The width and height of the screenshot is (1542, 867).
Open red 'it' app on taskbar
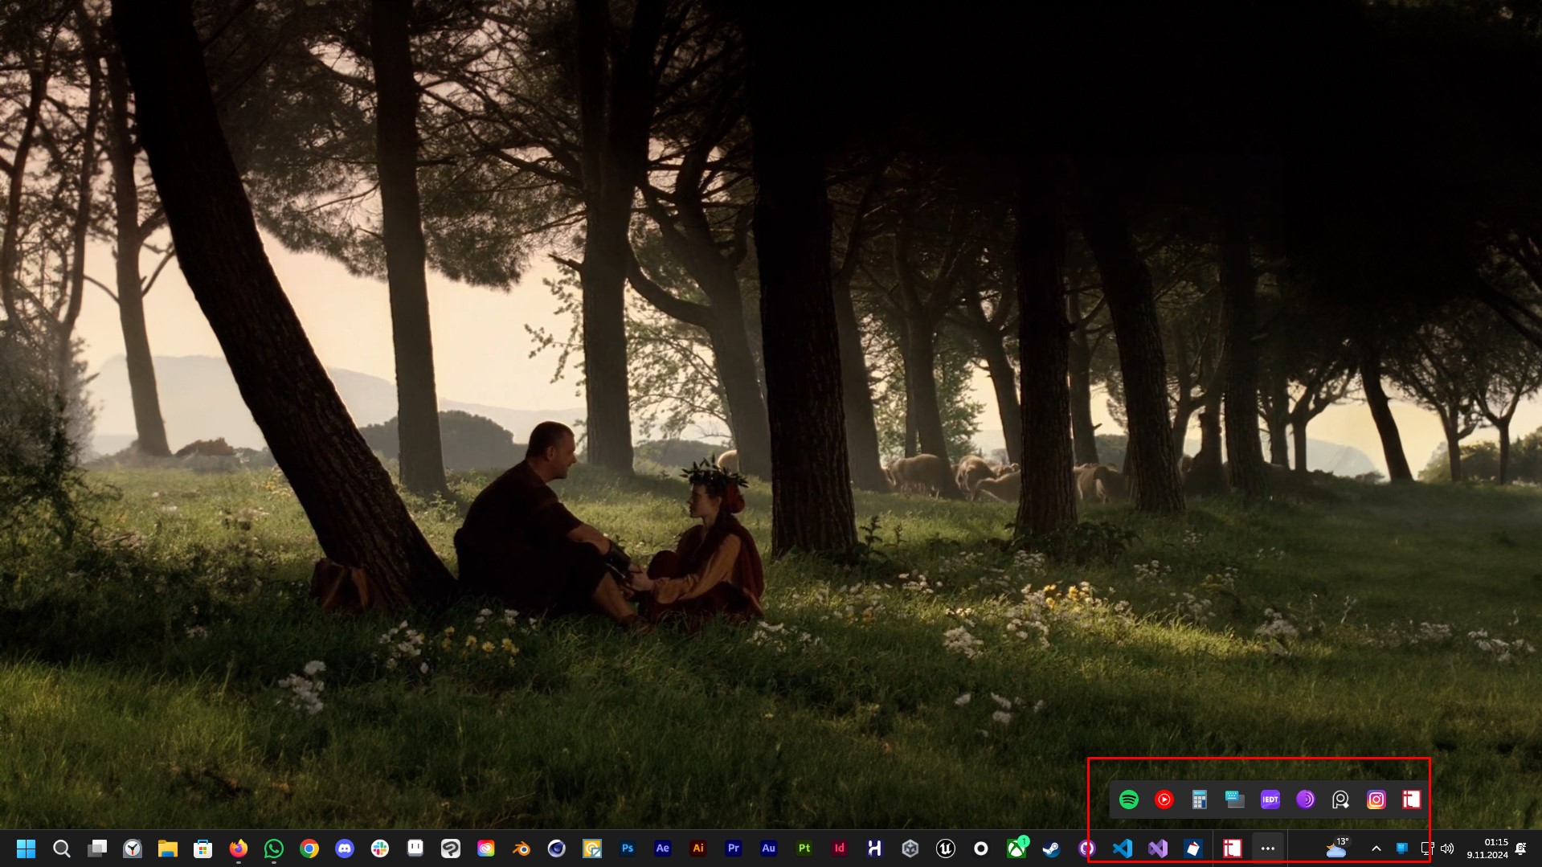(1233, 849)
